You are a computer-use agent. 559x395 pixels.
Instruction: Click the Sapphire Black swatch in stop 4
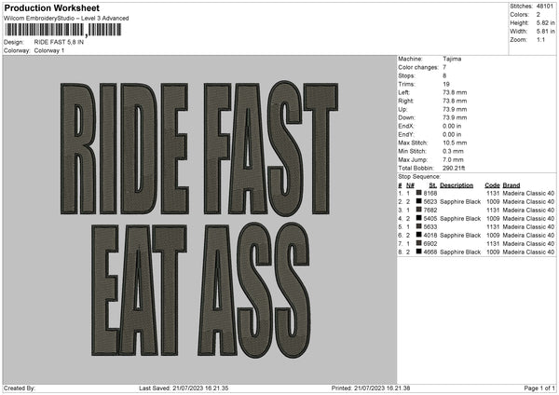tap(419, 218)
